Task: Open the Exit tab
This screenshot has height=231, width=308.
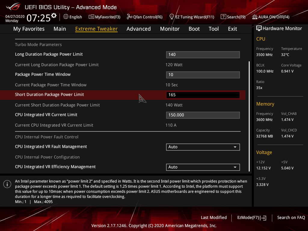Action: pyautogui.click(x=233, y=29)
